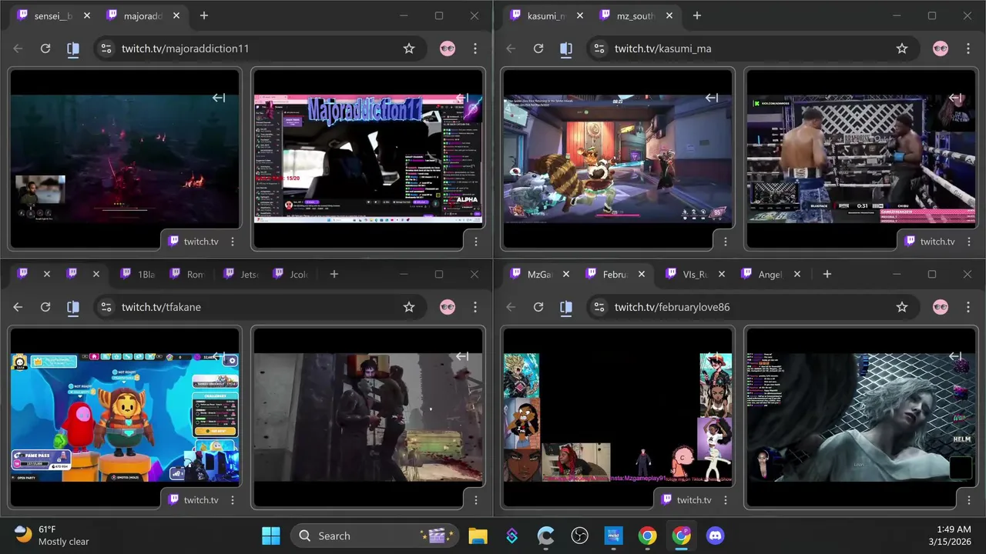
Task: Close the MzGa tab
Action: (565, 274)
